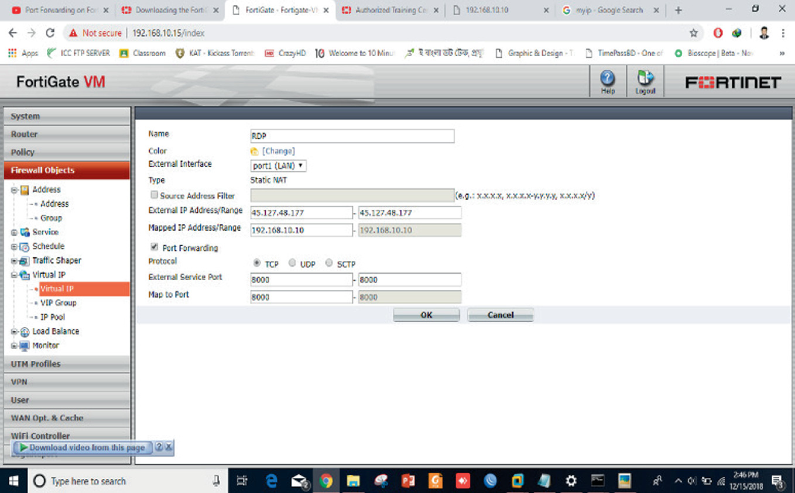Click the Service icon in sidebar tree
795x493 pixels.
25,232
